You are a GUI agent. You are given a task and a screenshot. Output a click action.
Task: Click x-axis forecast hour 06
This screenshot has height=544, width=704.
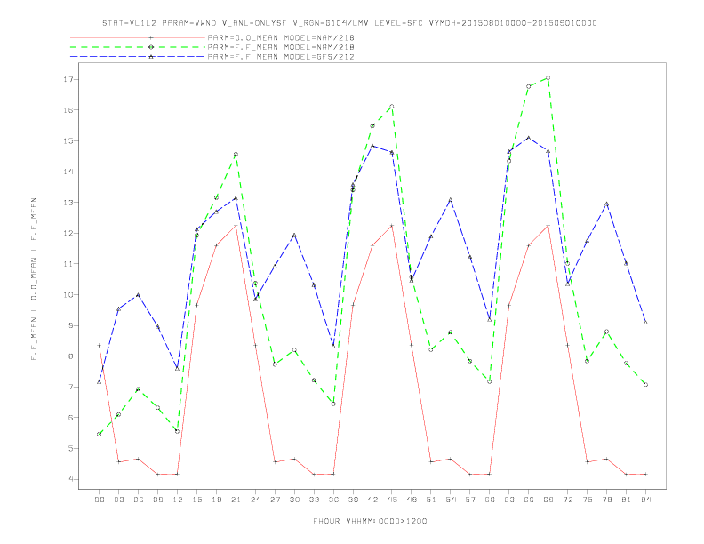click(139, 500)
